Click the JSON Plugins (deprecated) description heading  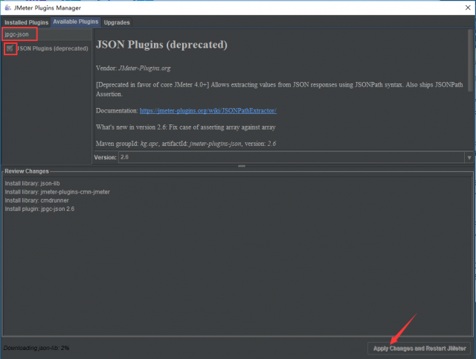(x=161, y=45)
